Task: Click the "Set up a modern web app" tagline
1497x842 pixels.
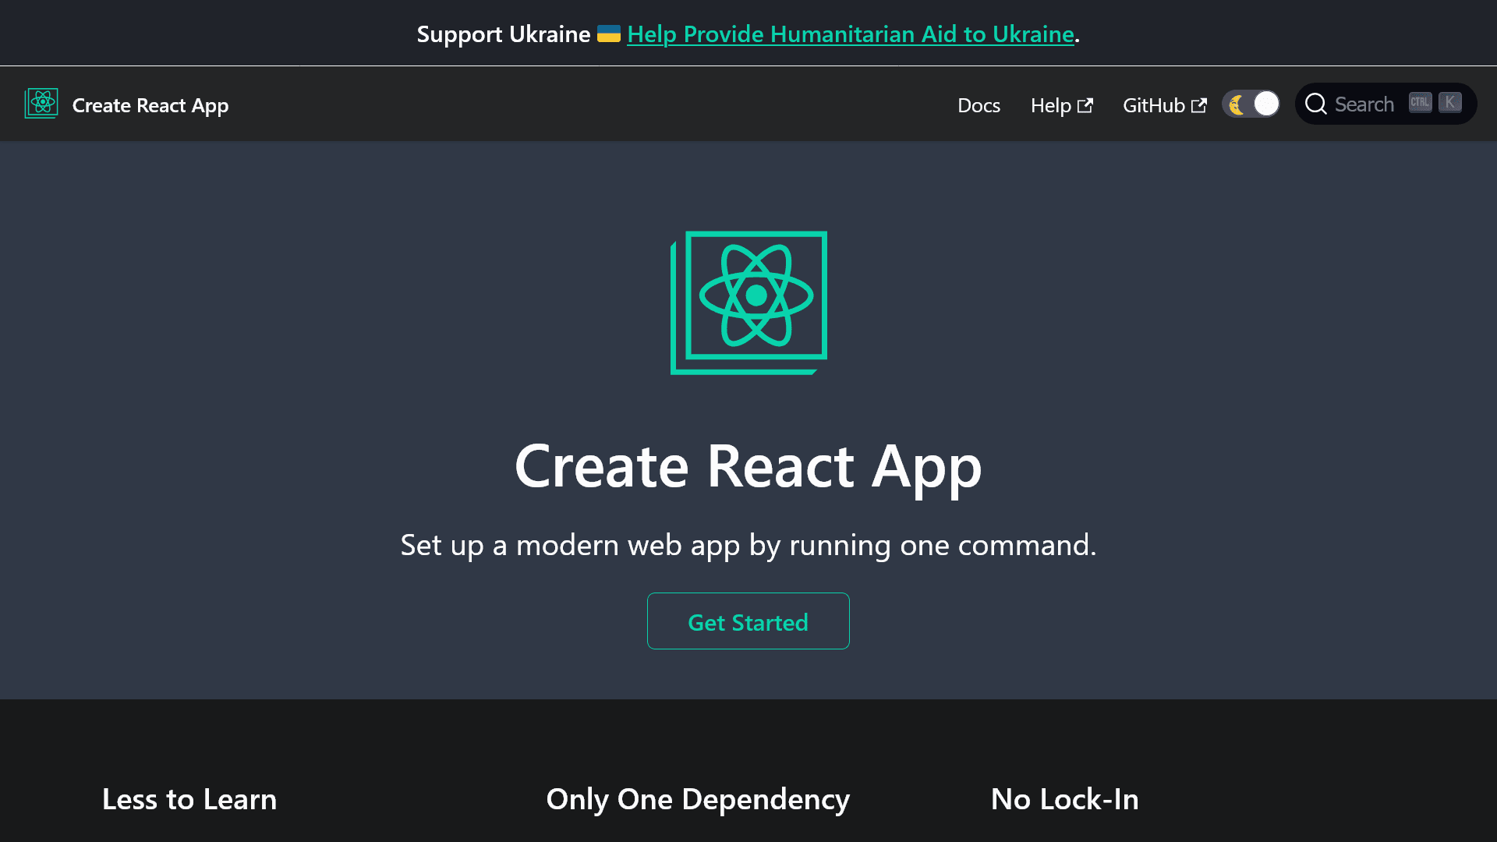Action: (748, 545)
